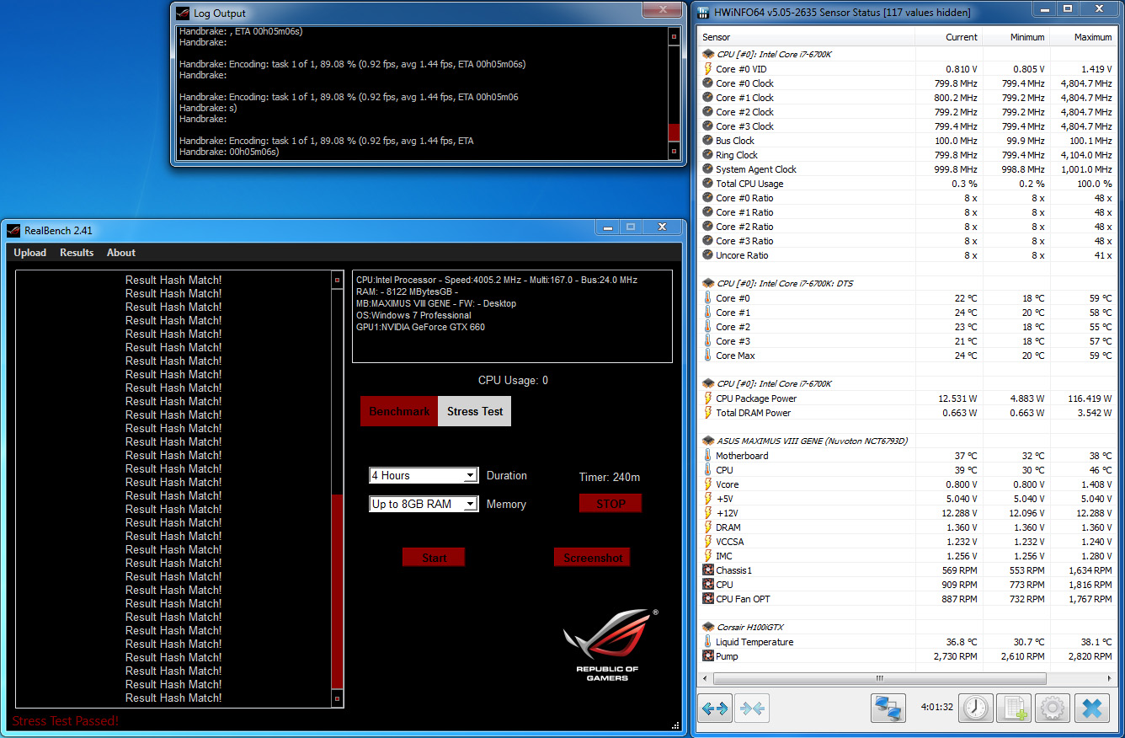Click lightning icon beside CPU Package Power
The image size is (1125, 738).
click(x=708, y=398)
